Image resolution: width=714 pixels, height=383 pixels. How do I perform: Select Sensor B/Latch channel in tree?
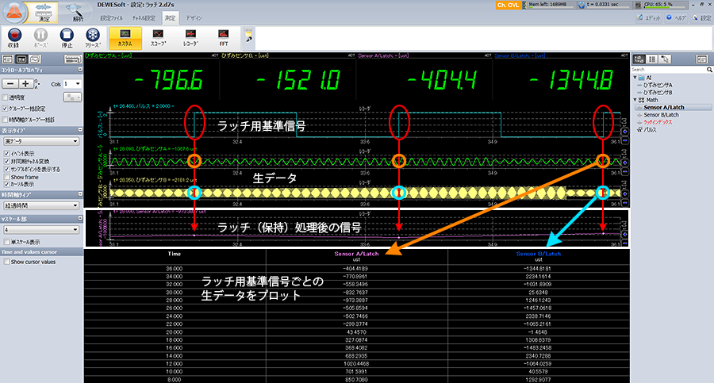pyautogui.click(x=661, y=115)
